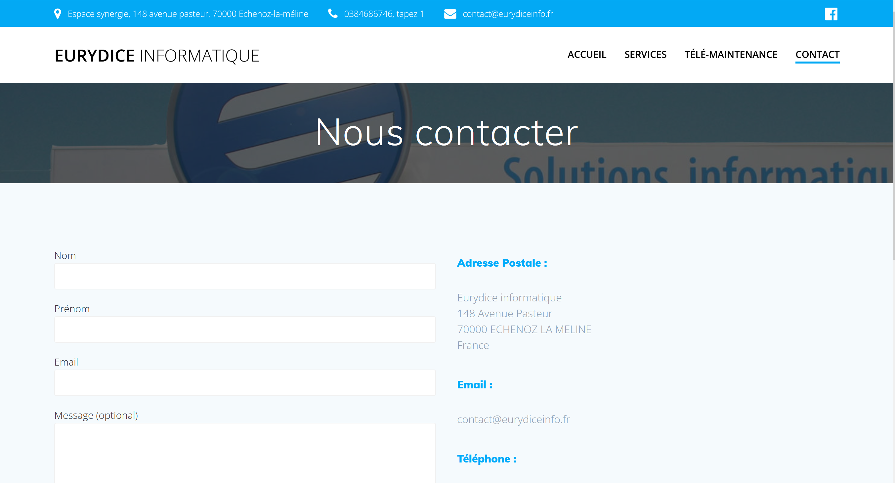Open the Télé-maintenance menu item
Screen dimensions: 895x483
coord(731,55)
